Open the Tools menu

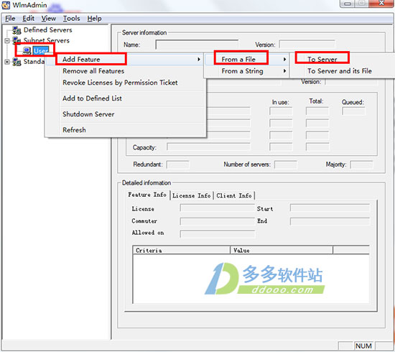(71, 19)
